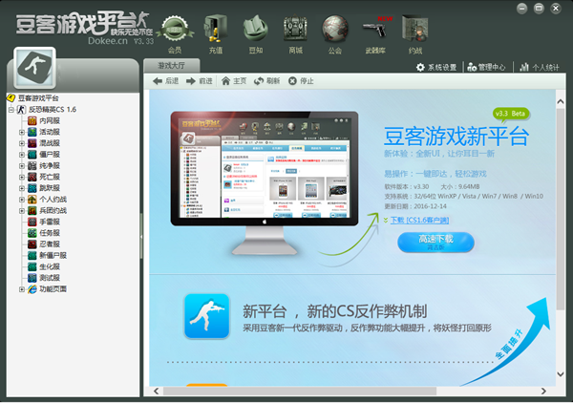Expand the 个人约战 node

click(x=22, y=200)
